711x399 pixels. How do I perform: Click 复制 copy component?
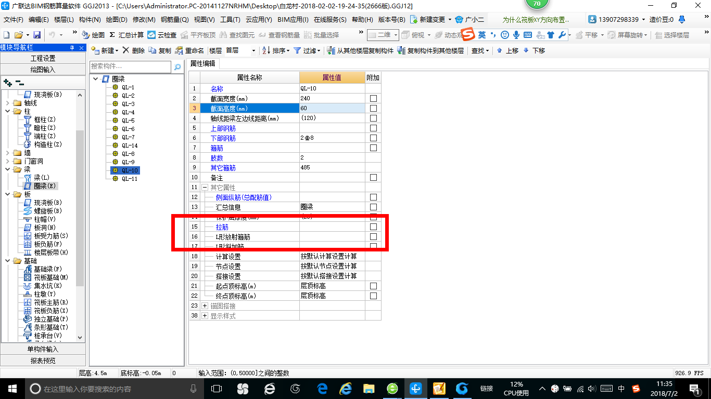[160, 50]
